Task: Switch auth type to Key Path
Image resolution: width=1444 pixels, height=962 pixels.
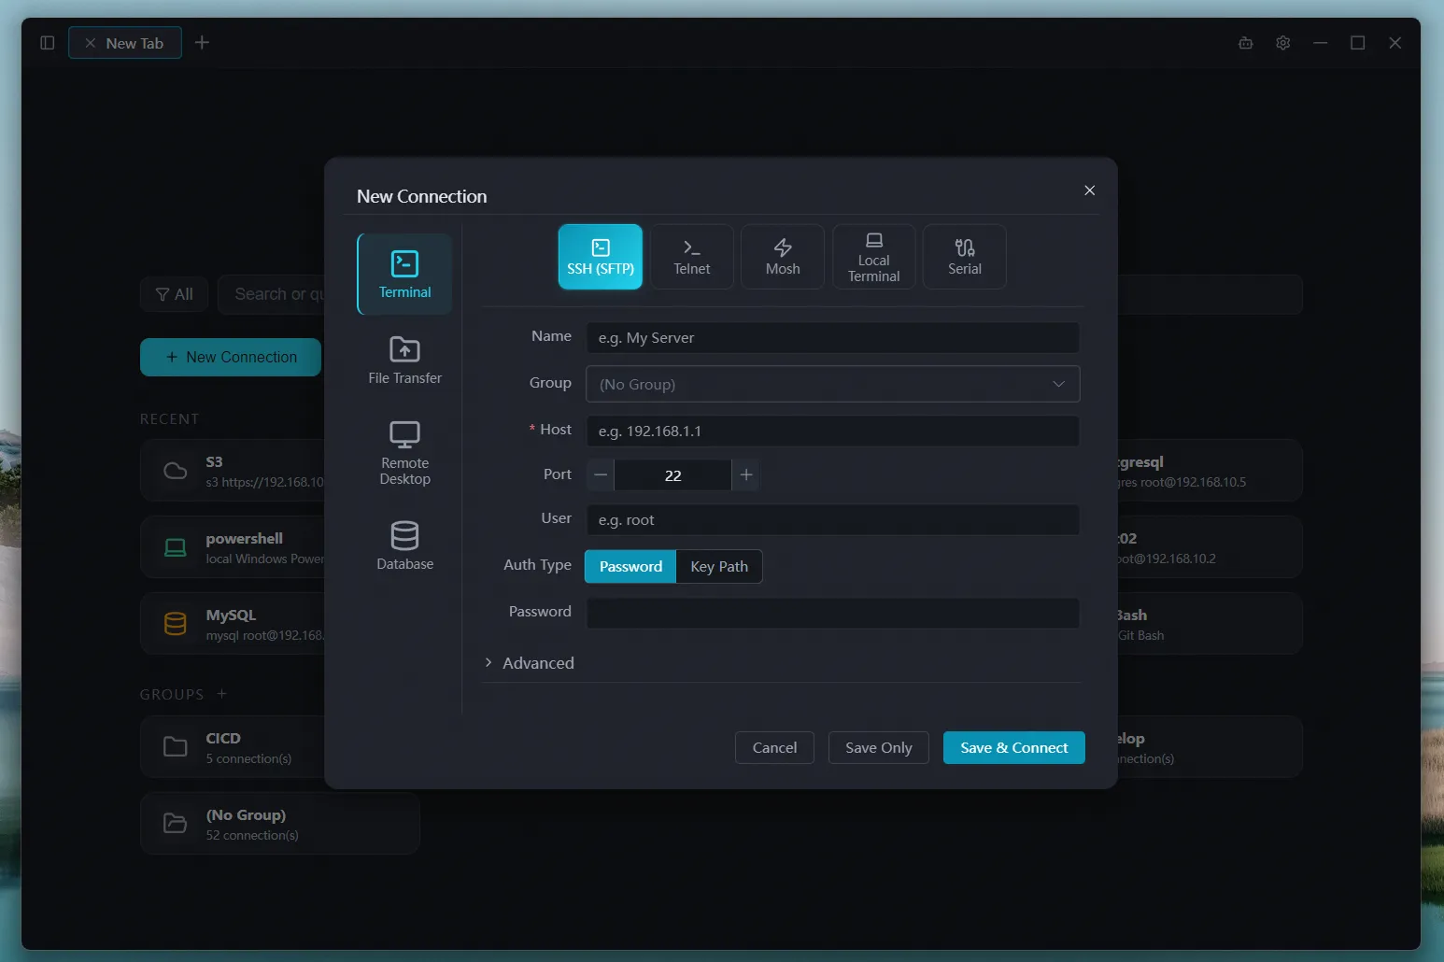Action: (x=719, y=567)
